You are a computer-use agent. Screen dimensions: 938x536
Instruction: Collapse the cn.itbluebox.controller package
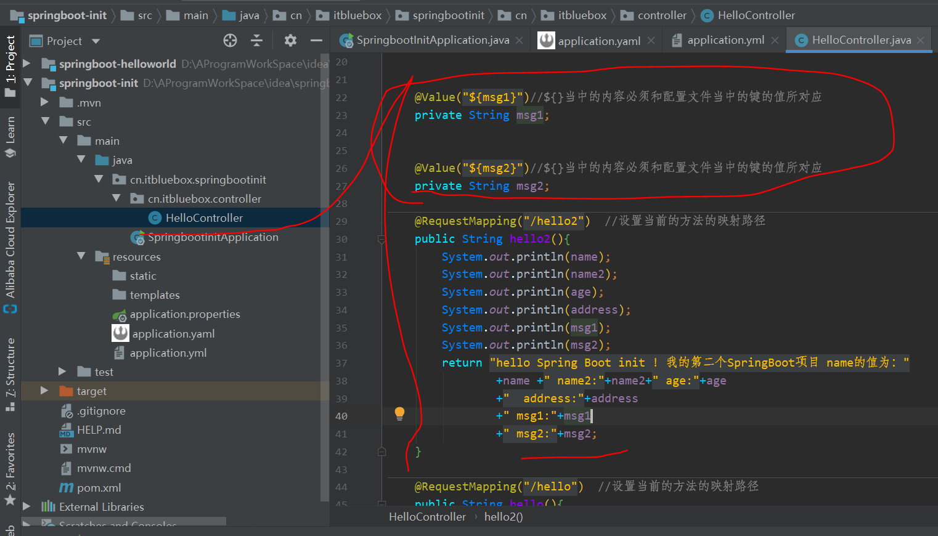pyautogui.click(x=116, y=198)
